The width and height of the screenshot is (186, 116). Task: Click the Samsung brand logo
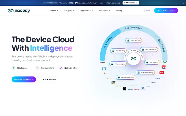click(x=130, y=90)
